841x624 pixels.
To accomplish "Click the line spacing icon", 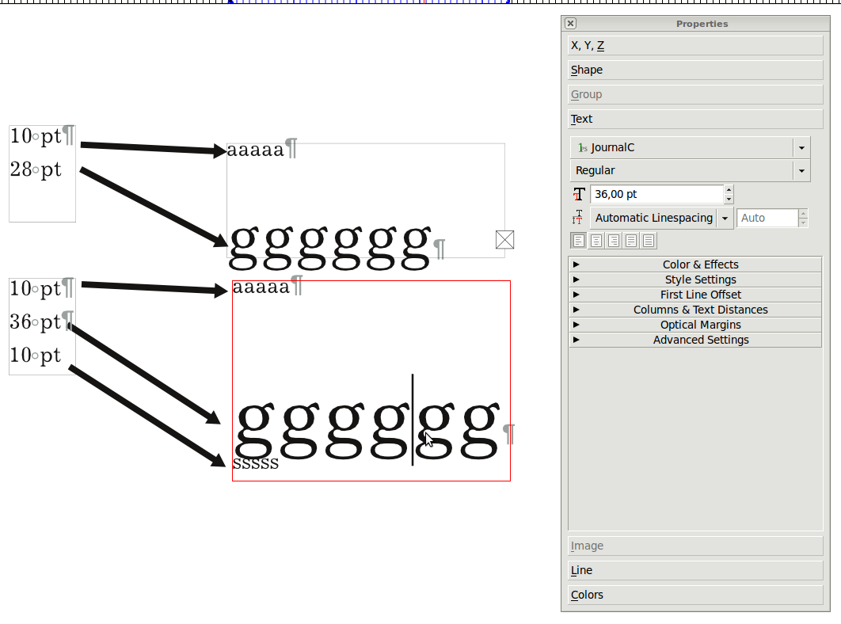I will click(x=579, y=218).
